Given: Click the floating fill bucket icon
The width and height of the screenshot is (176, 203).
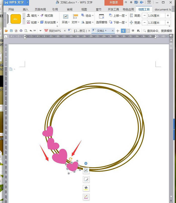Looking at the screenshot, I should [x=86, y=188].
